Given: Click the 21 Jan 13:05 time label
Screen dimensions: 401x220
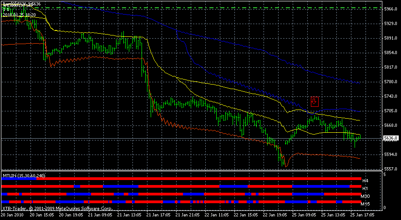Looking at the screenshot, I should coord(129,215).
